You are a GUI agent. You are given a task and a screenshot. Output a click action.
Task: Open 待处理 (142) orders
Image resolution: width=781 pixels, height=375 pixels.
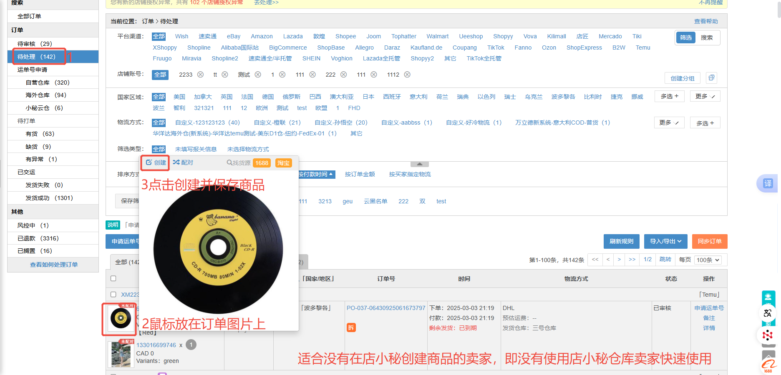[53, 57]
